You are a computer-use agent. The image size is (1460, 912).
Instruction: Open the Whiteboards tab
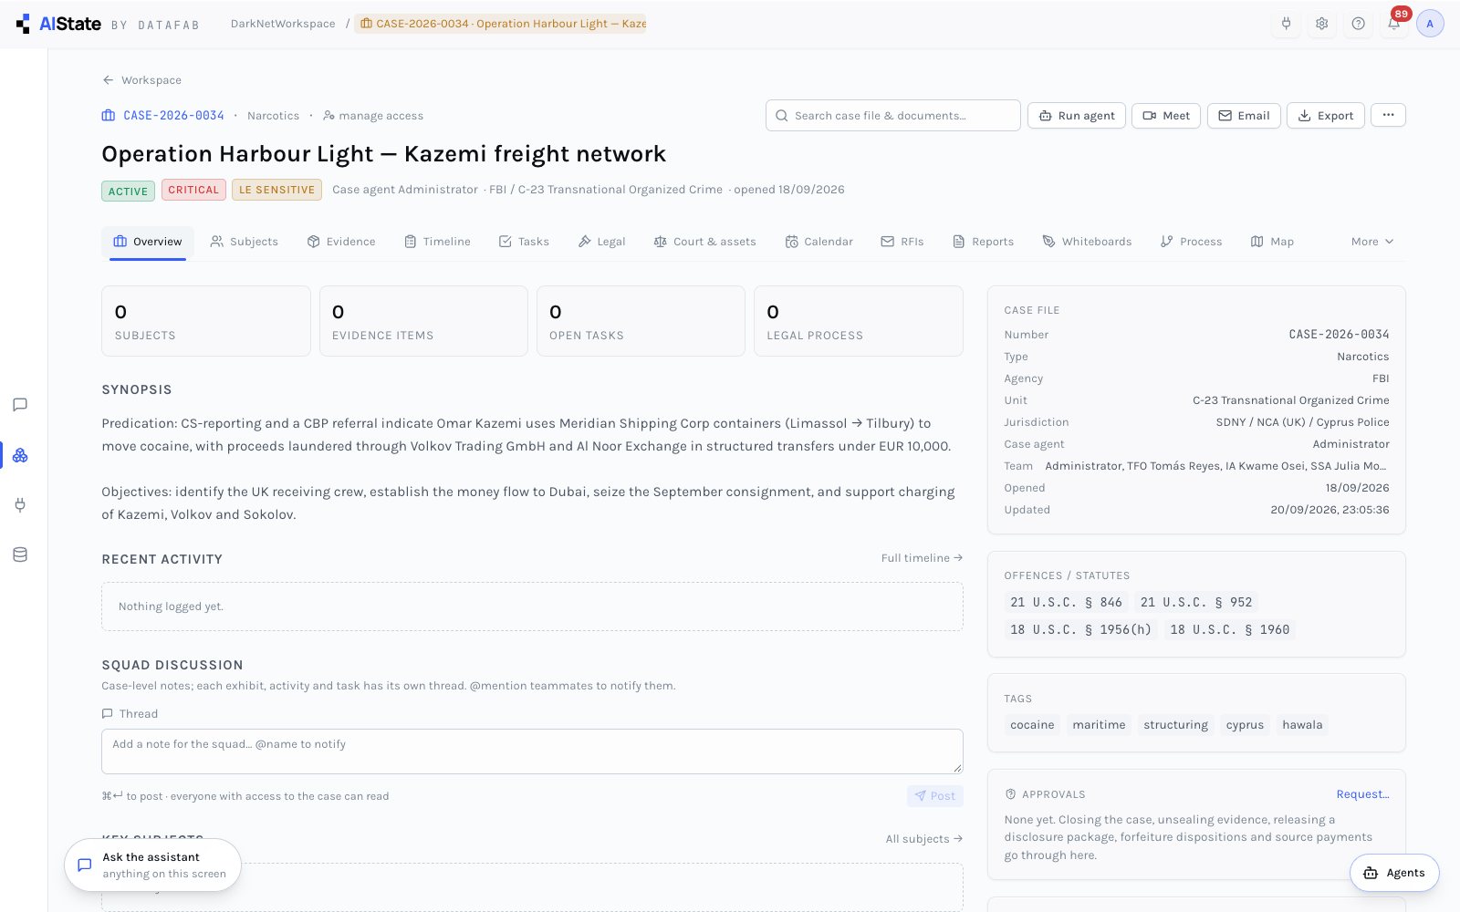pyautogui.click(x=1087, y=242)
